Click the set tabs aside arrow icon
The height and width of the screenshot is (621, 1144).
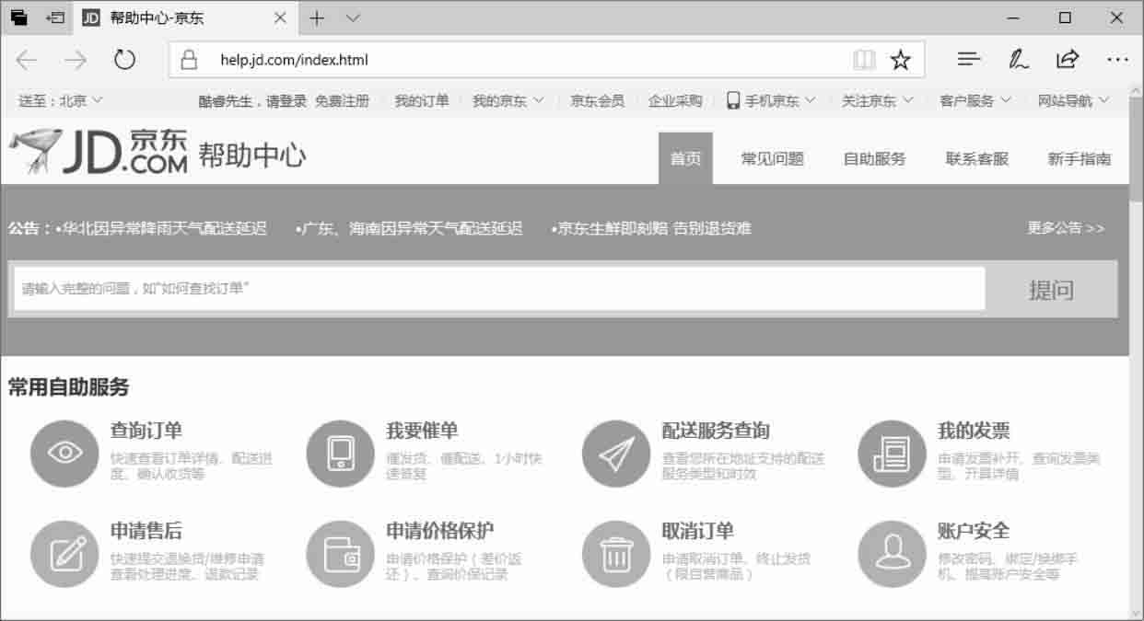point(55,17)
